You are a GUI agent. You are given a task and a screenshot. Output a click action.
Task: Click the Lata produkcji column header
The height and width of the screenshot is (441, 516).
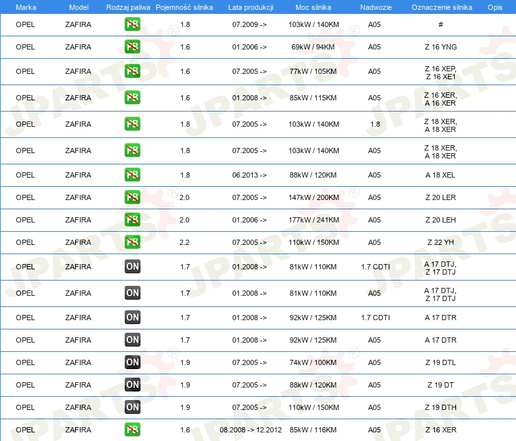[x=251, y=7]
